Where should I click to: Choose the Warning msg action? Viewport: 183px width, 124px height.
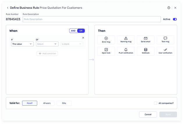126,40
